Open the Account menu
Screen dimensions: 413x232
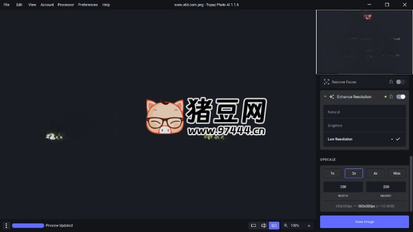click(x=47, y=5)
